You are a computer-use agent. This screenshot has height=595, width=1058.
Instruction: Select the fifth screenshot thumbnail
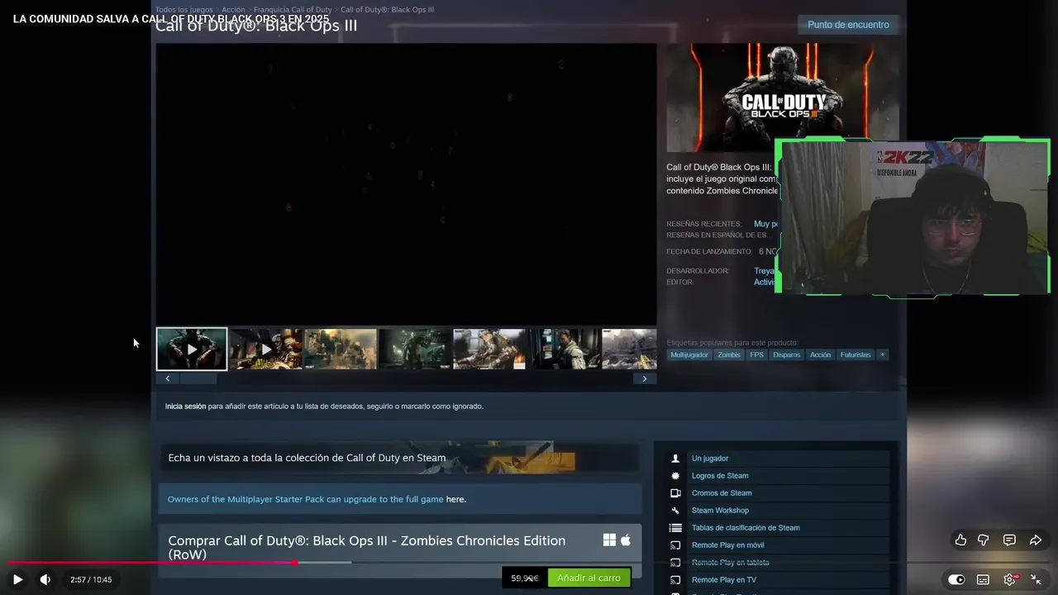click(x=489, y=349)
